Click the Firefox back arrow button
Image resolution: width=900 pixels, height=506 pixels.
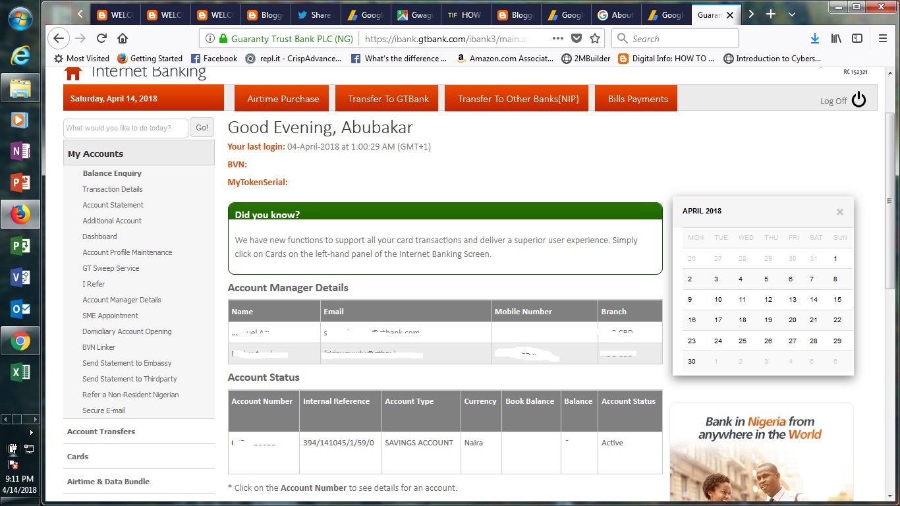59,38
